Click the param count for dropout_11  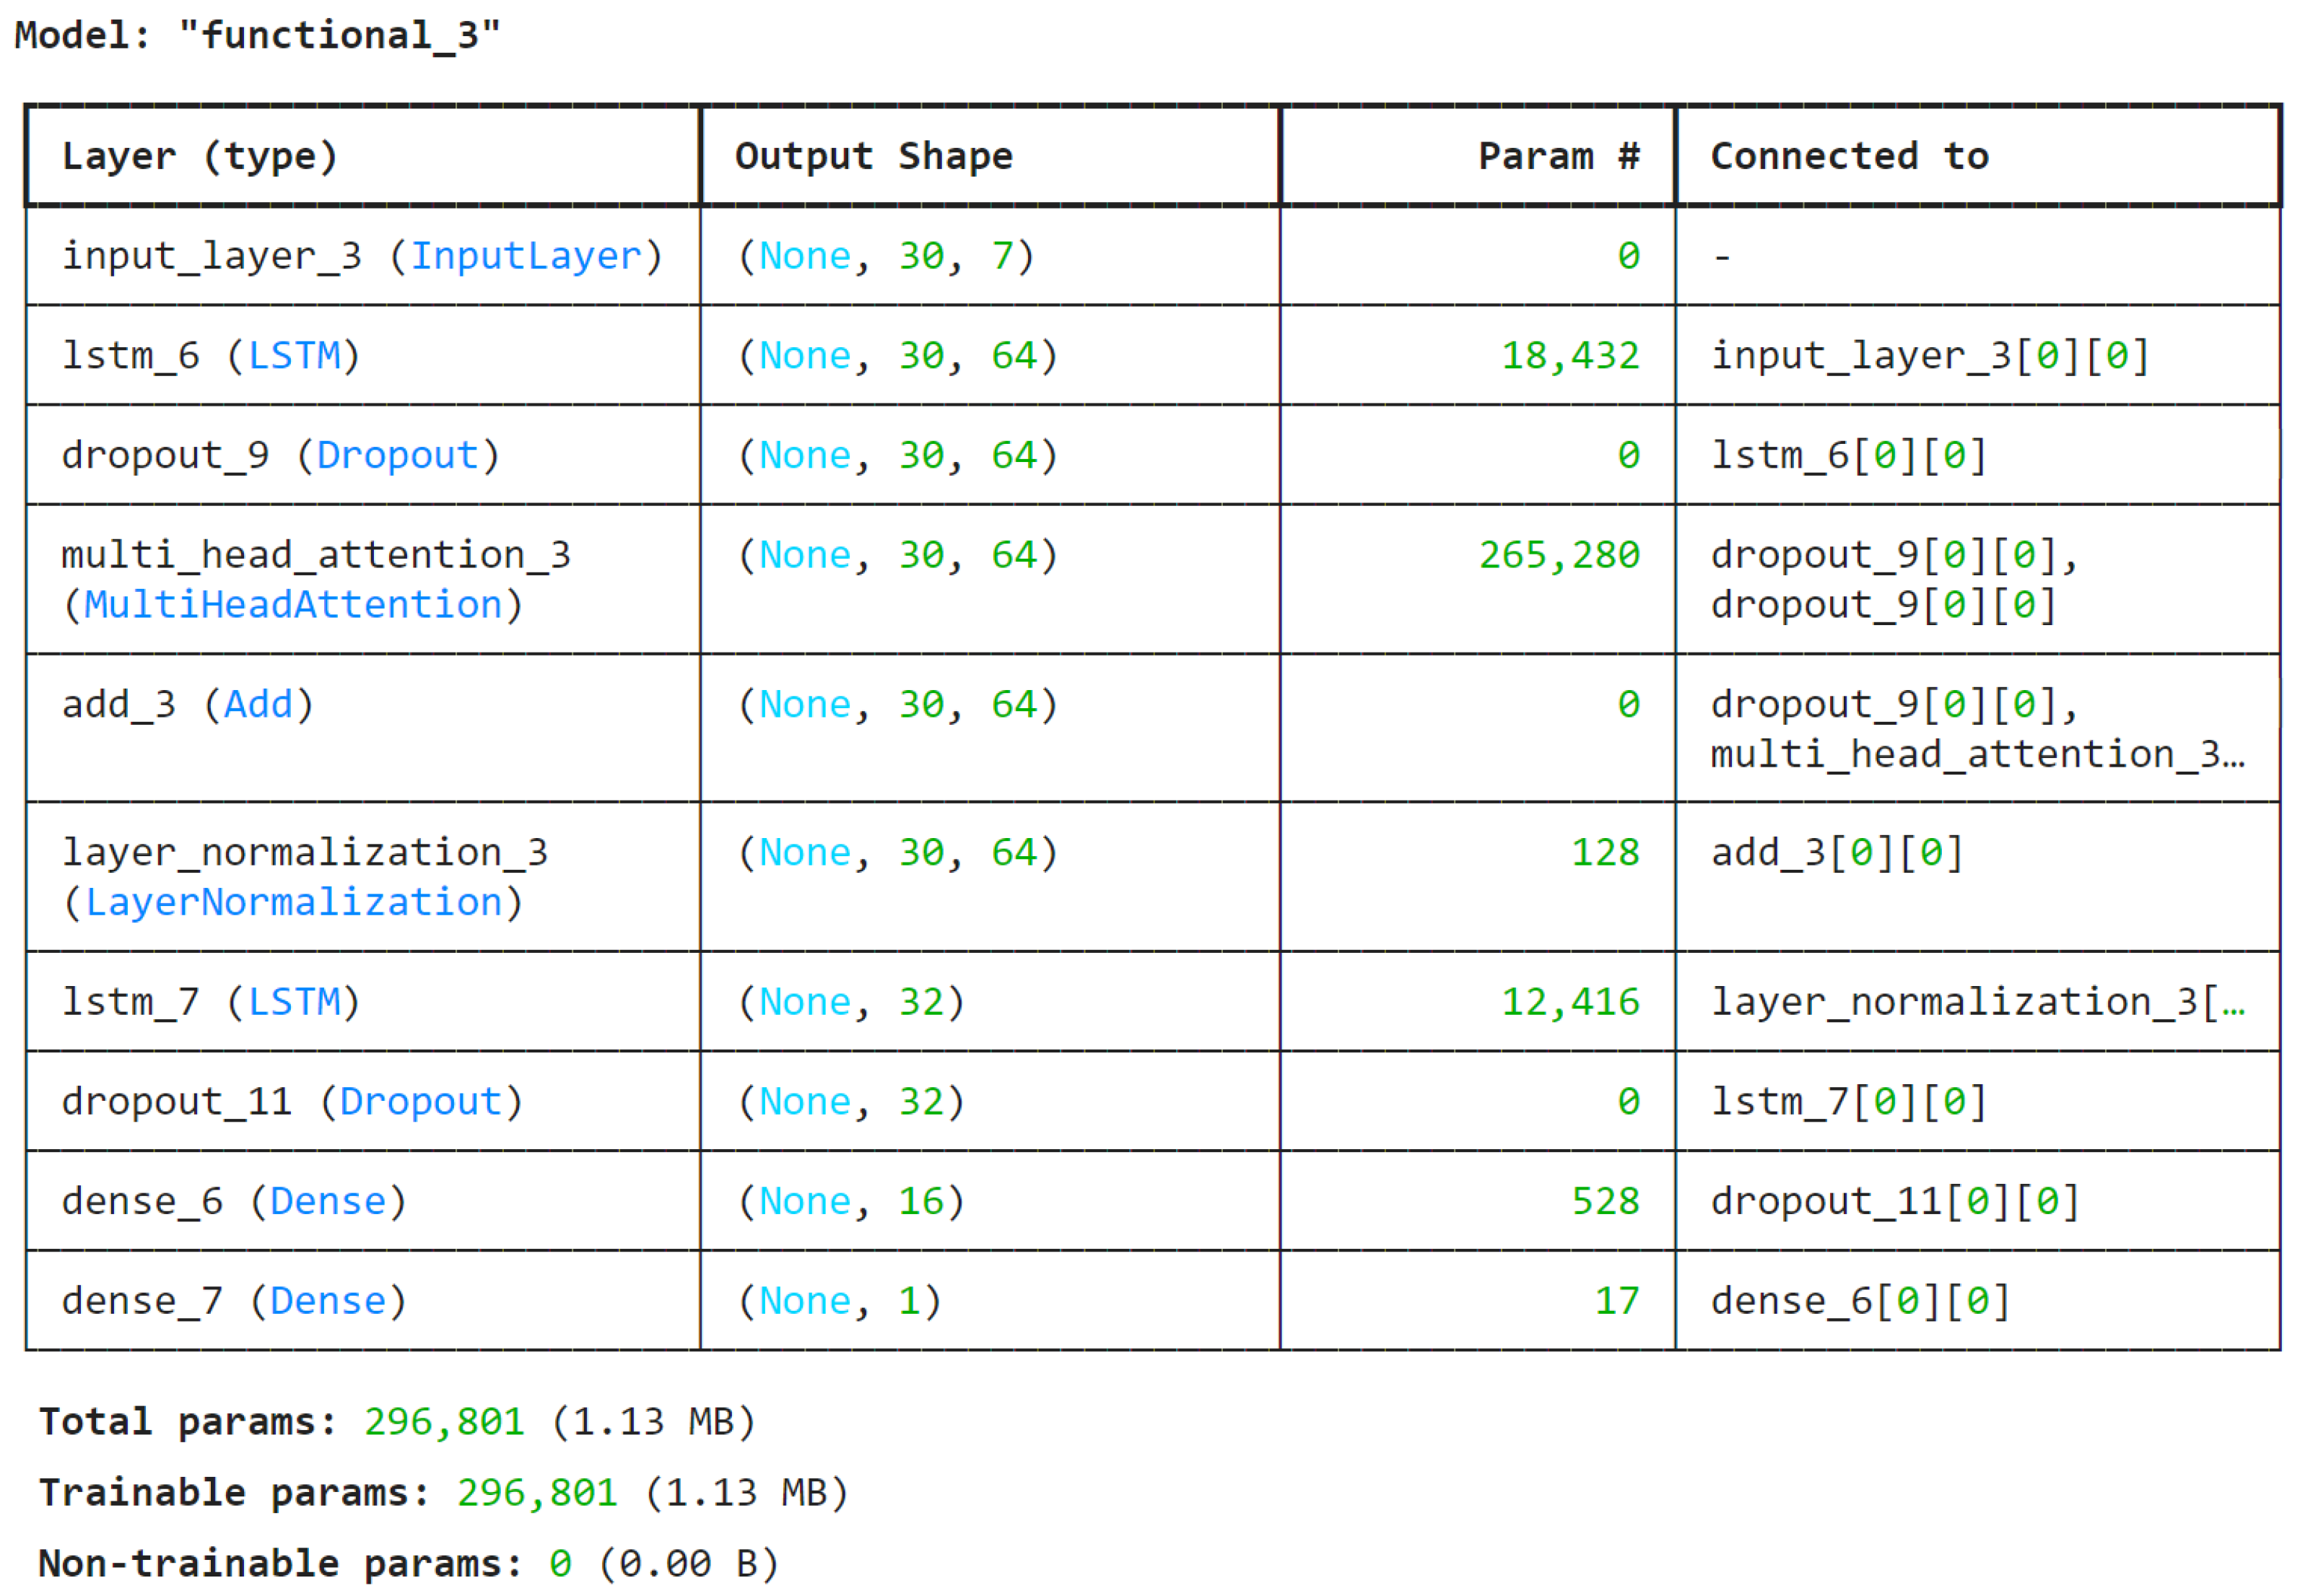pyautogui.click(x=1629, y=1102)
